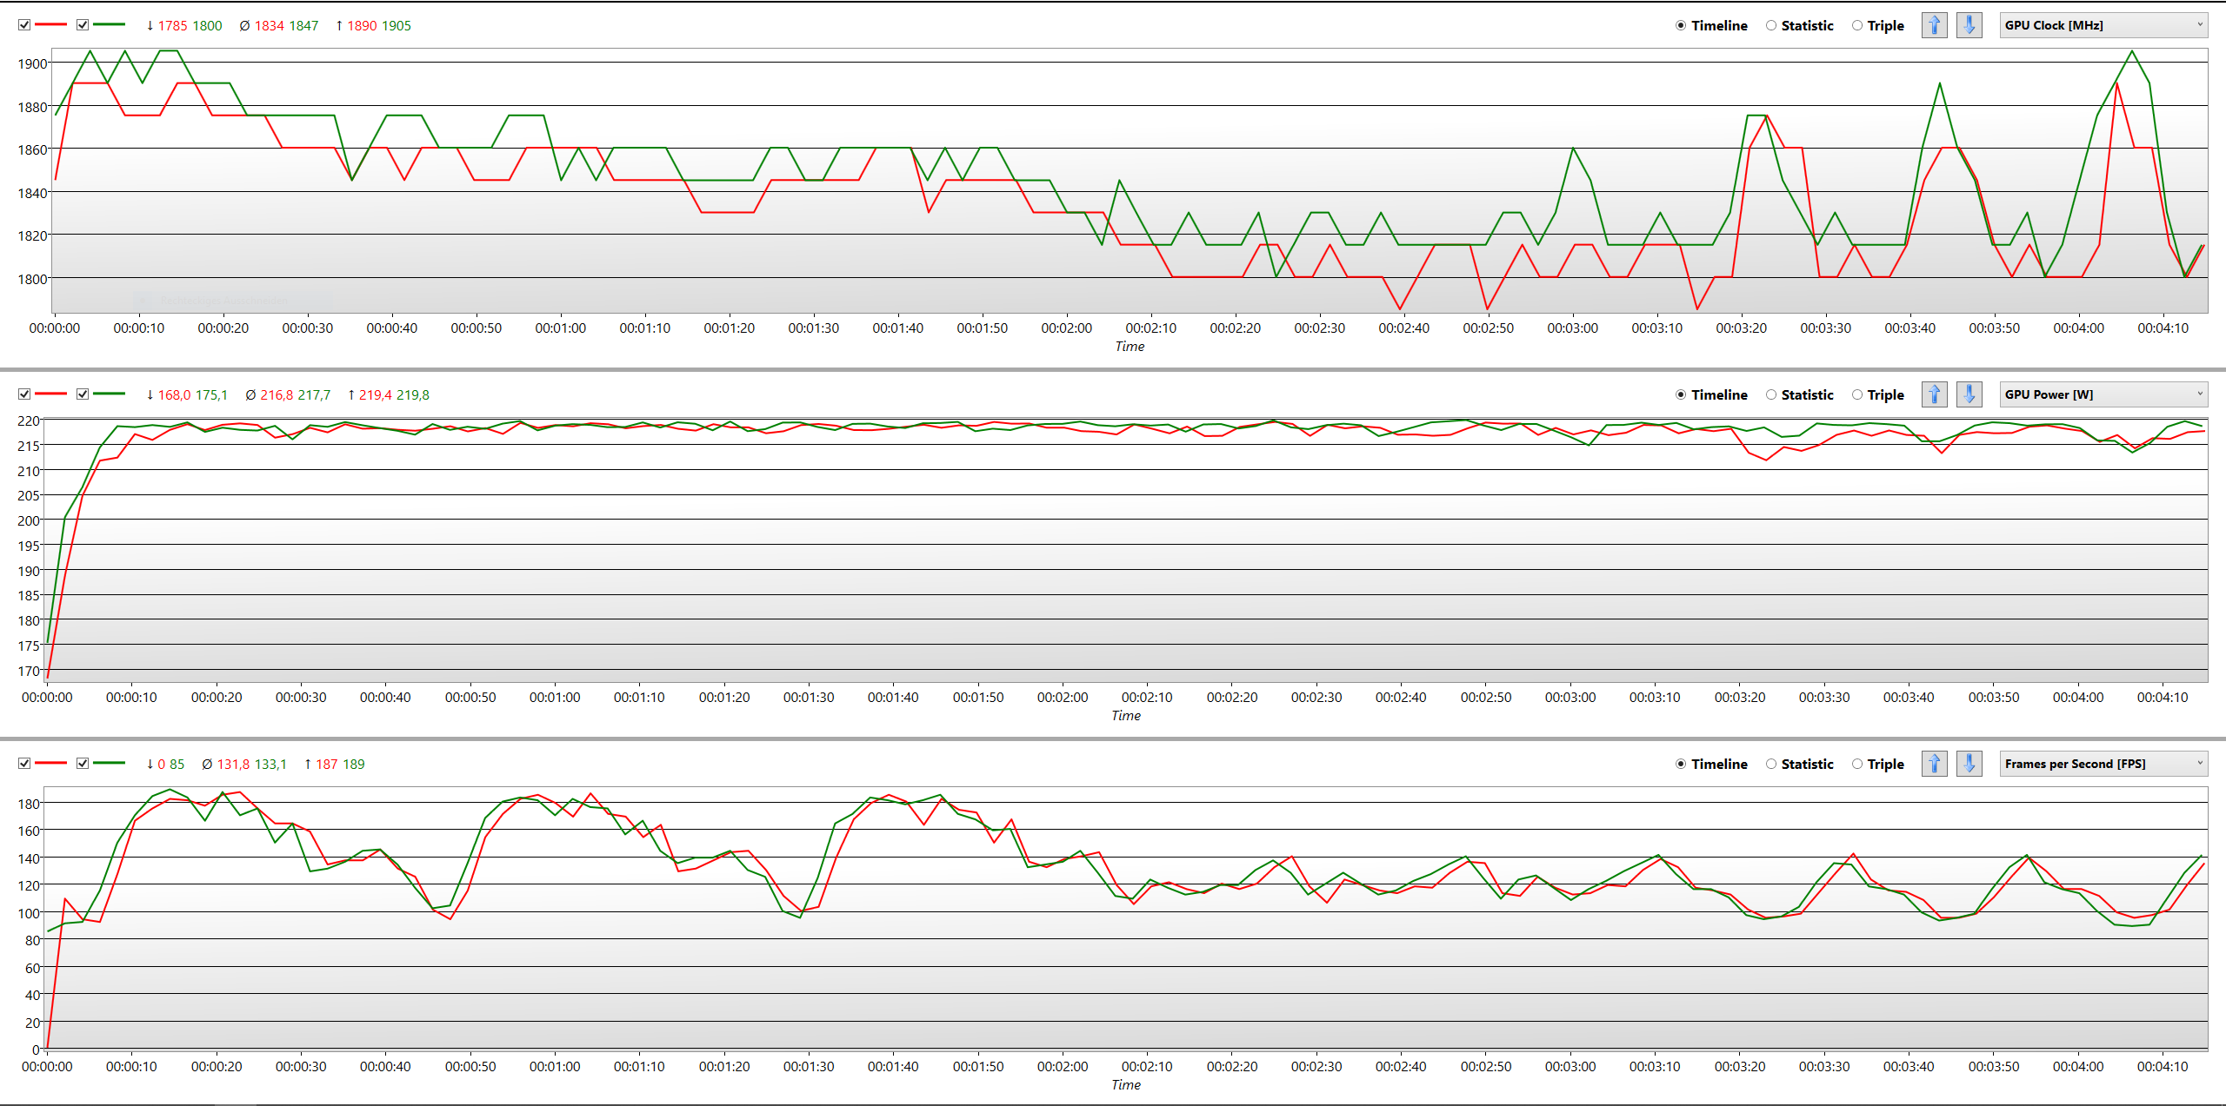
Task: Click the up arrow in GPU Clock panel
Action: pos(1934,25)
